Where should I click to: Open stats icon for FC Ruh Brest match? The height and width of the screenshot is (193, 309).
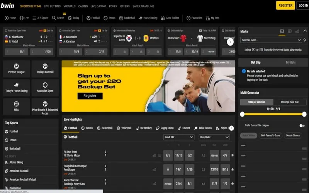154,156
